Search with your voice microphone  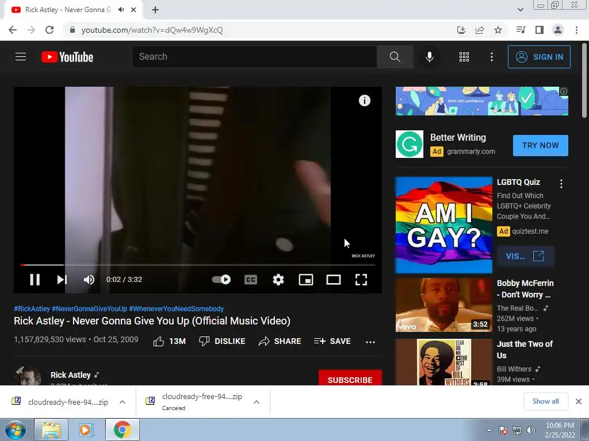tap(430, 57)
